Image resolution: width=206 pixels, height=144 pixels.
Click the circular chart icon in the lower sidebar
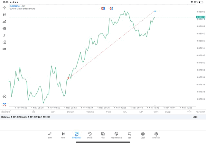(x=5, y=96)
